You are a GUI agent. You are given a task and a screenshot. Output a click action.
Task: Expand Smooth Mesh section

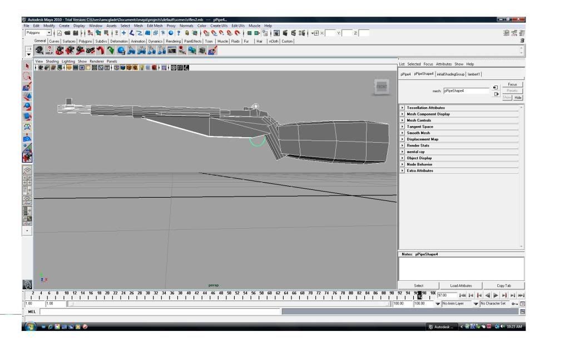point(402,133)
